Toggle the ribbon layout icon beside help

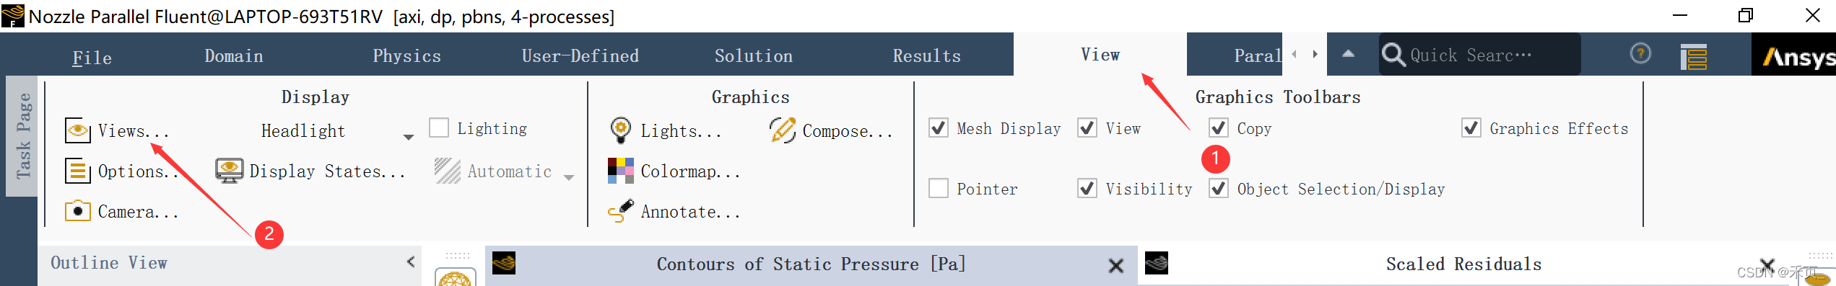(1693, 56)
